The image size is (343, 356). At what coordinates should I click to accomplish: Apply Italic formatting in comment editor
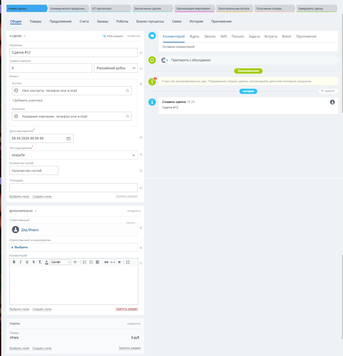pos(20,262)
